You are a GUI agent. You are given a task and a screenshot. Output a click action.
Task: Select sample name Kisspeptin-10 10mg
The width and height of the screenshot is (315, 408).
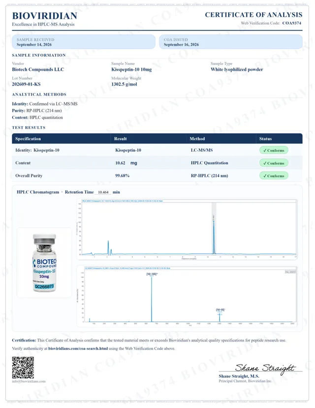131,69
